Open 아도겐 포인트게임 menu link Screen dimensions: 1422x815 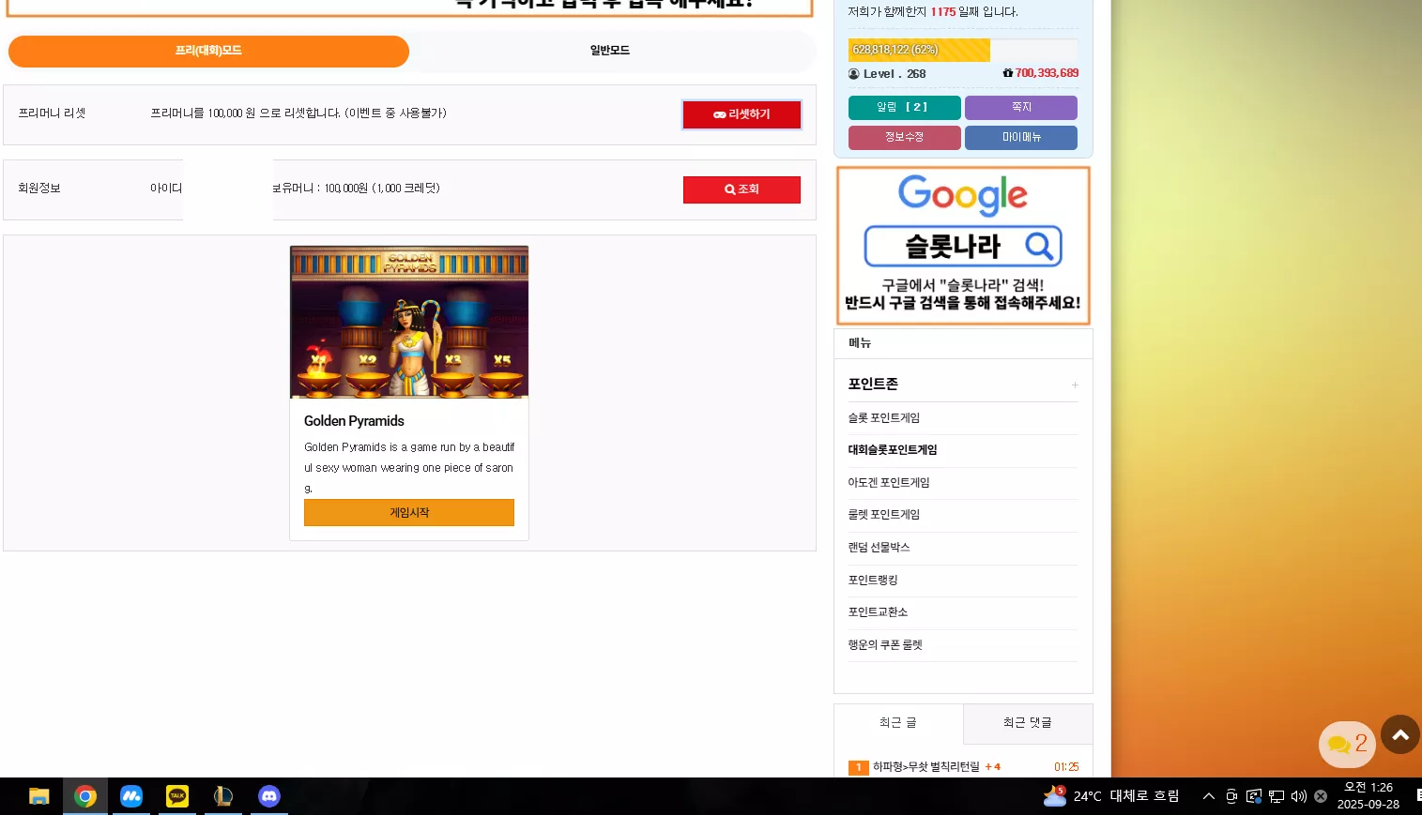pos(889,483)
